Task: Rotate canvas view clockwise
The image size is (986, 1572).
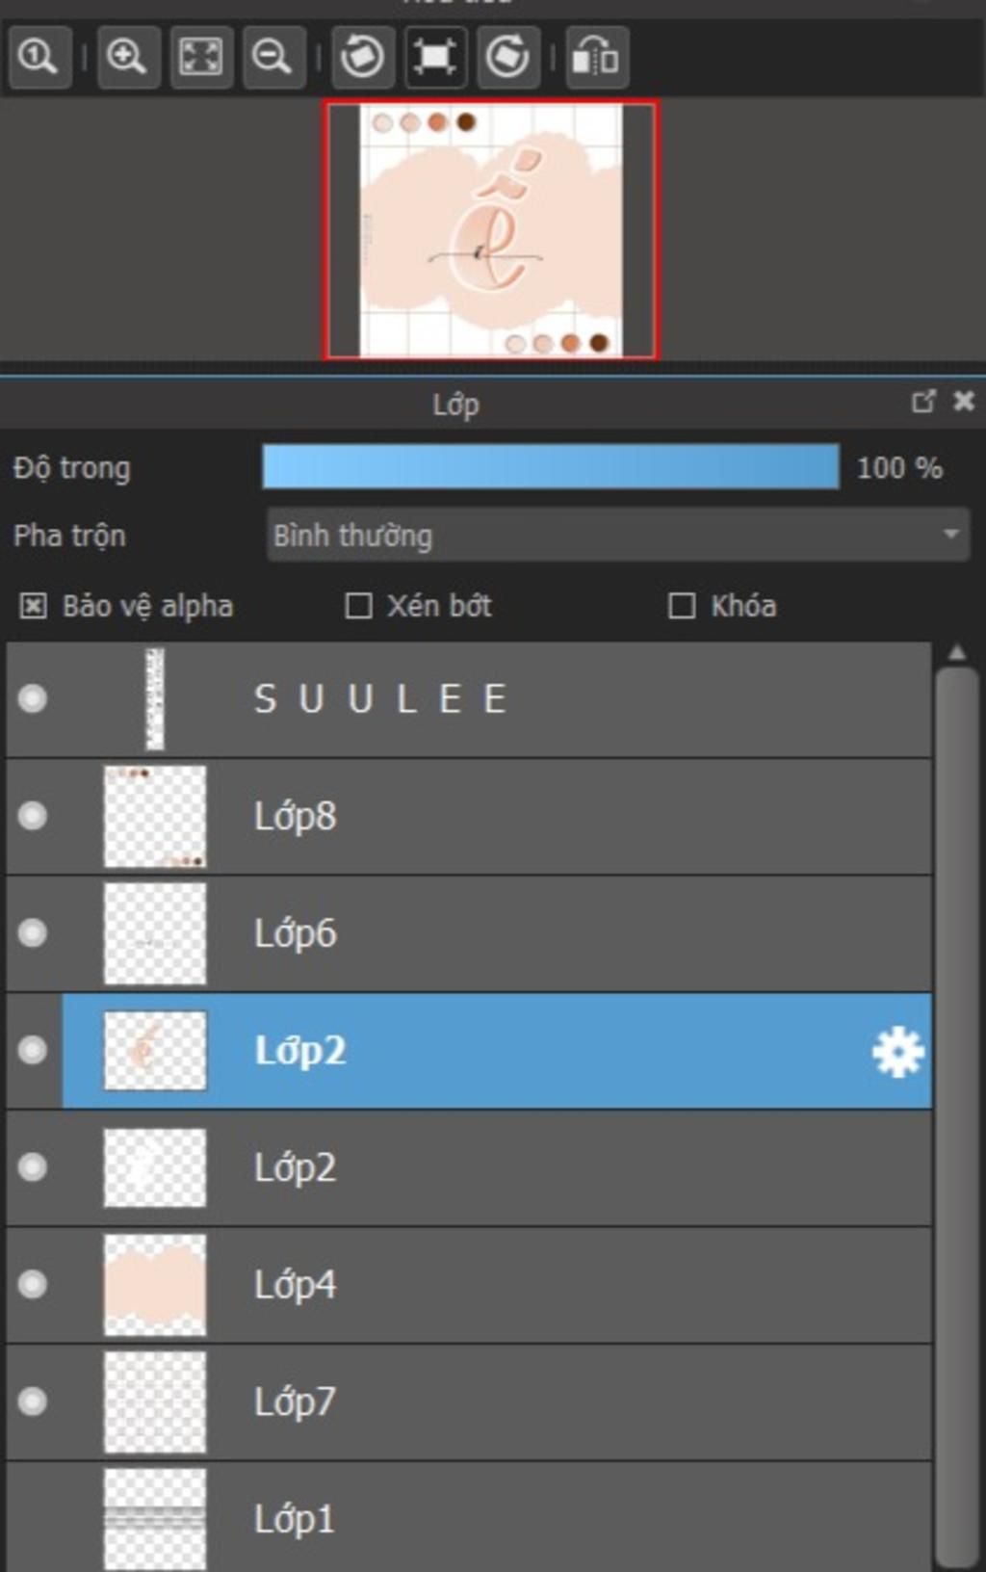Action: [507, 57]
